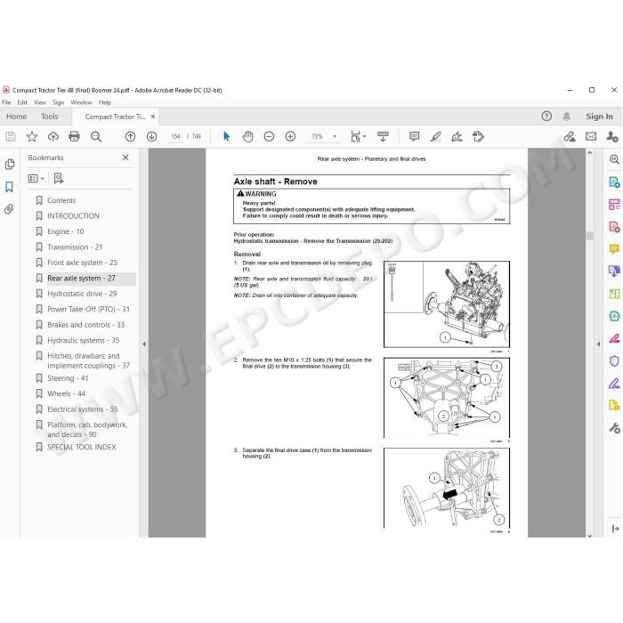This screenshot has width=623, height=623.
Task: Click the vertical scrollbar down arrow
Action: 589,536
